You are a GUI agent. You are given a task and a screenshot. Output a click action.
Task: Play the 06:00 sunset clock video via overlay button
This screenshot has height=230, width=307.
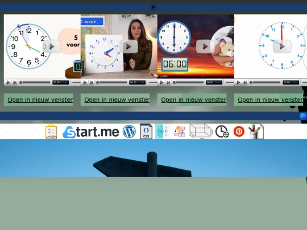pos(205,47)
